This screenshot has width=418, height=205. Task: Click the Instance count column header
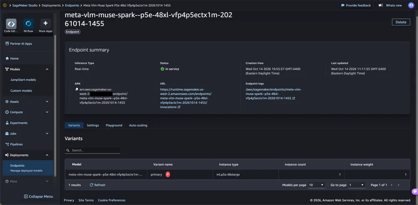click(x=295, y=165)
